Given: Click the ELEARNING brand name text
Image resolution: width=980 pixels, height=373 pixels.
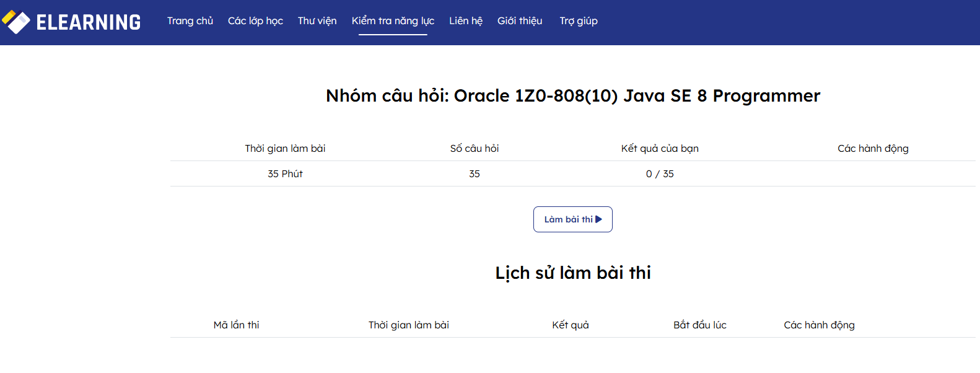Looking at the screenshot, I should point(89,23).
